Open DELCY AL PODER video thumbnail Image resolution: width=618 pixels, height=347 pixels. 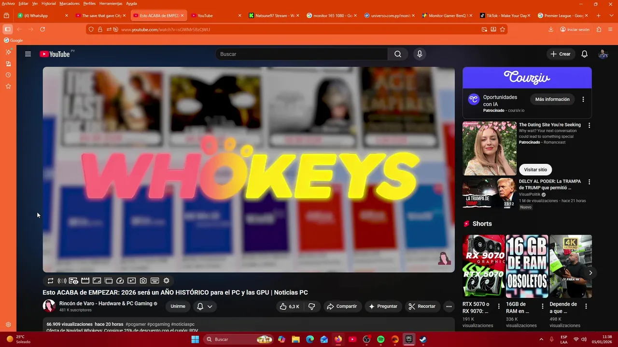coord(489,193)
